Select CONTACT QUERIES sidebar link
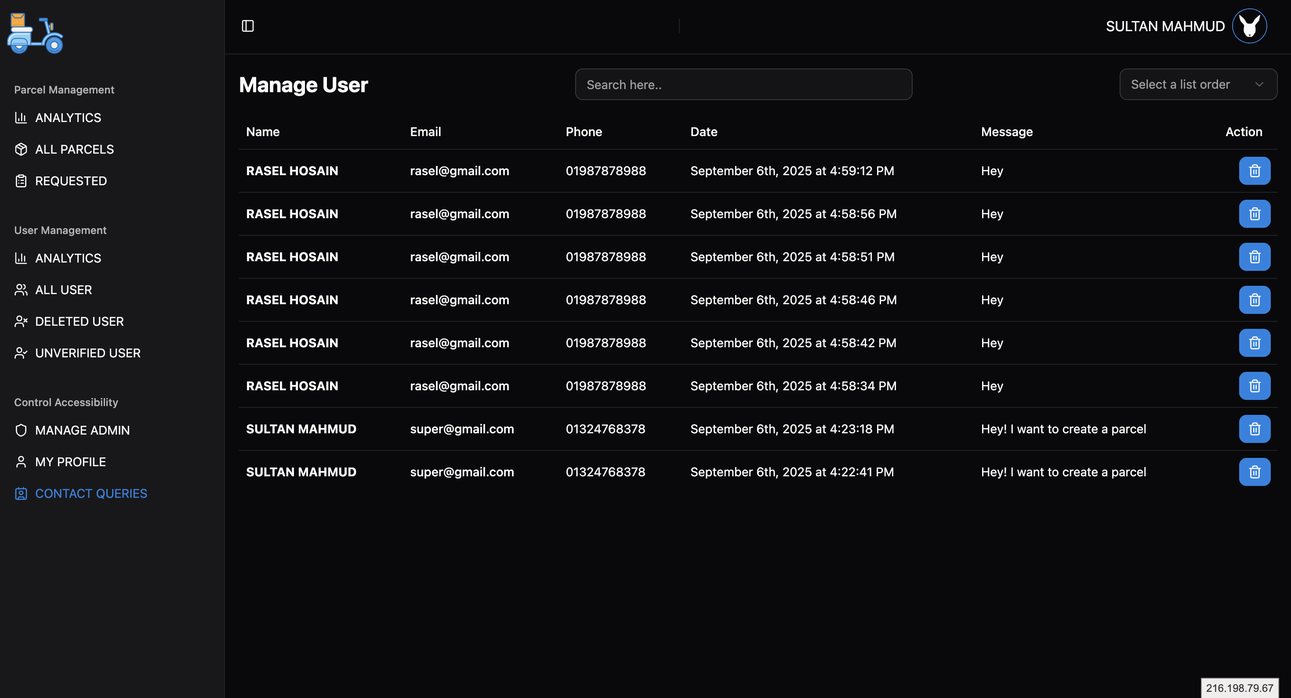This screenshot has width=1291, height=698. pyautogui.click(x=91, y=494)
